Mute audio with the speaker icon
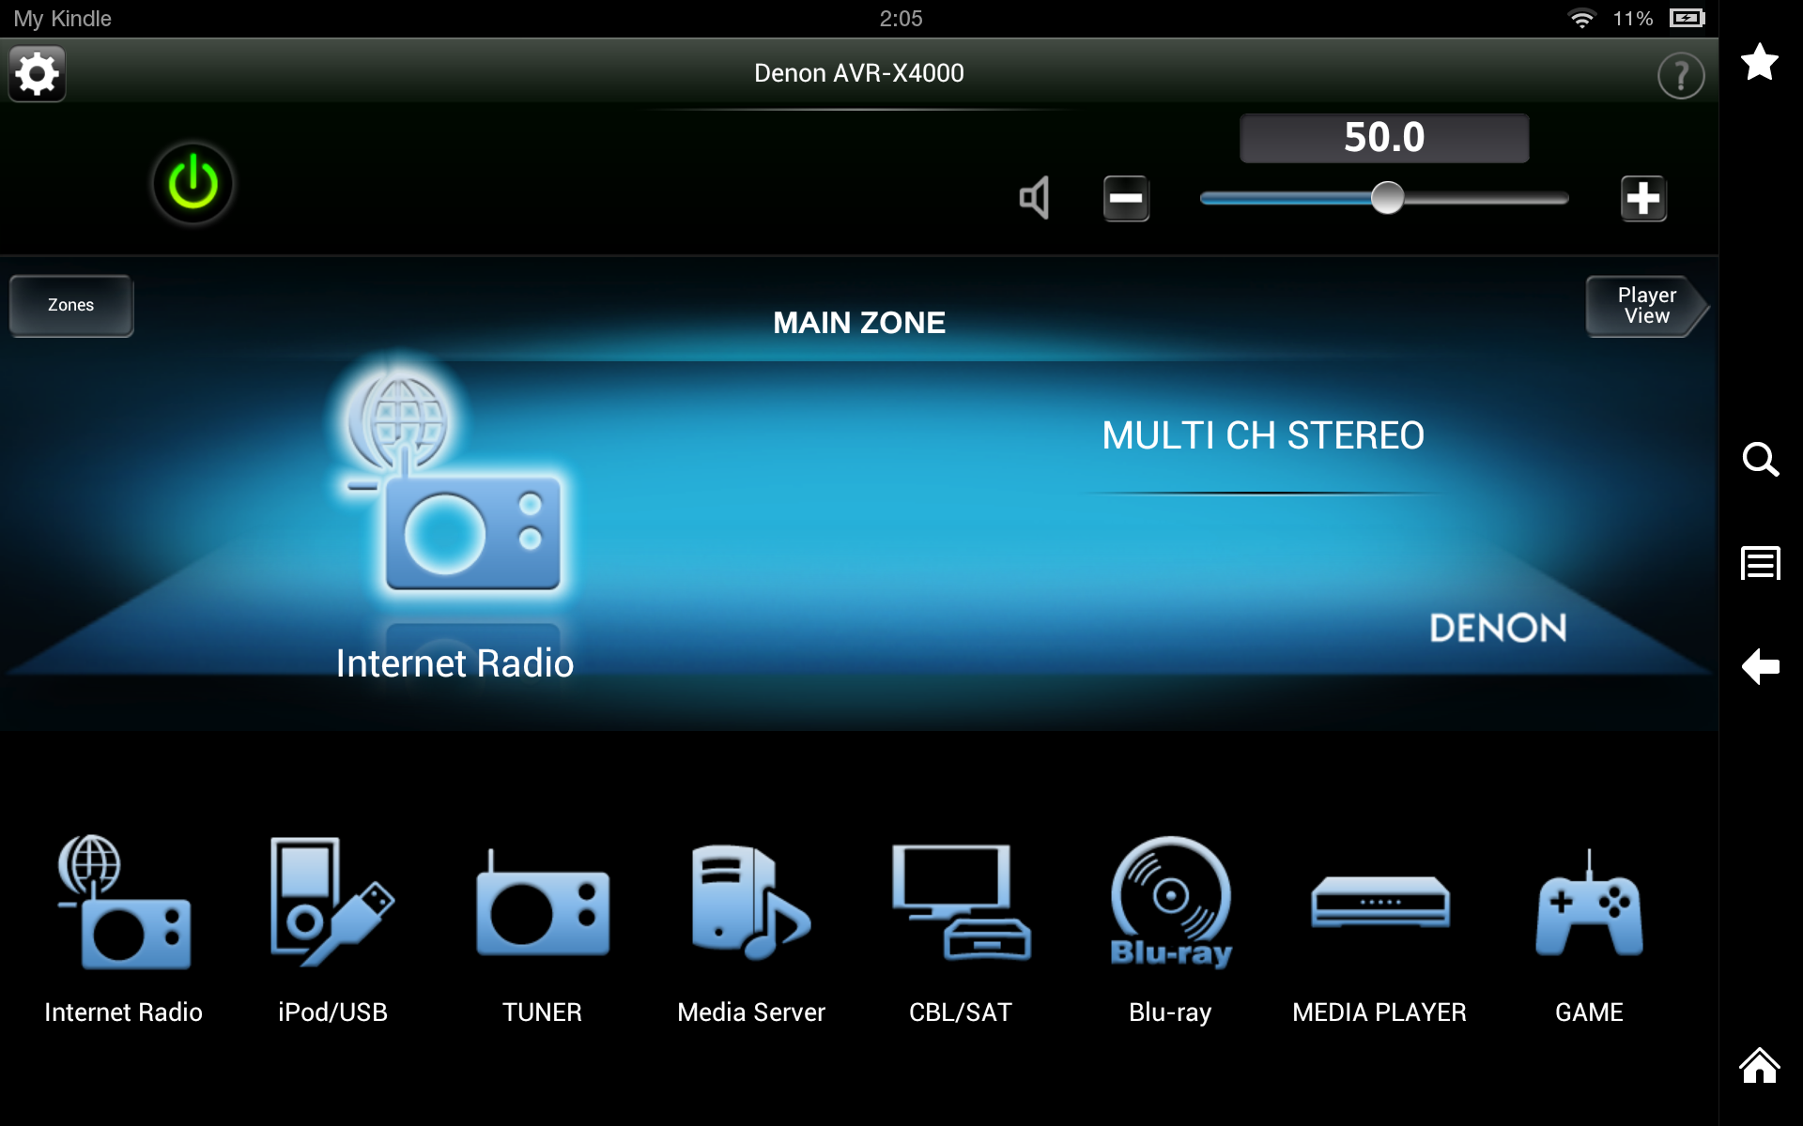This screenshot has width=1803, height=1126. 1035,198
